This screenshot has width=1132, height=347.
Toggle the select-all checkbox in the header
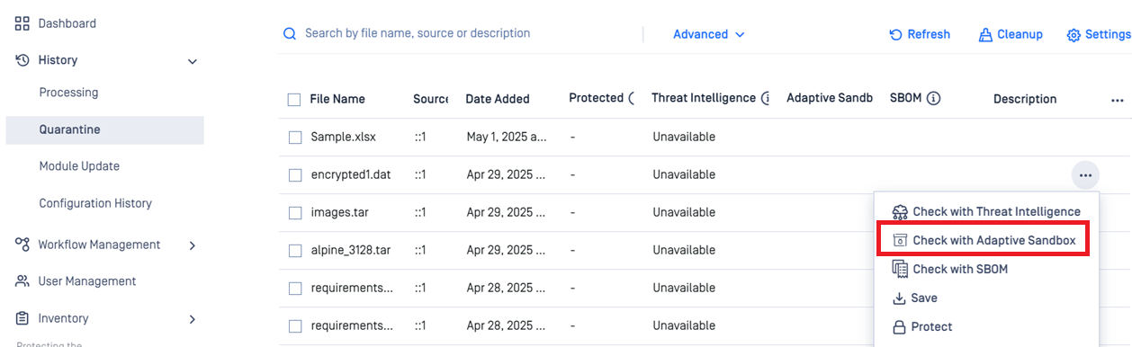click(294, 100)
